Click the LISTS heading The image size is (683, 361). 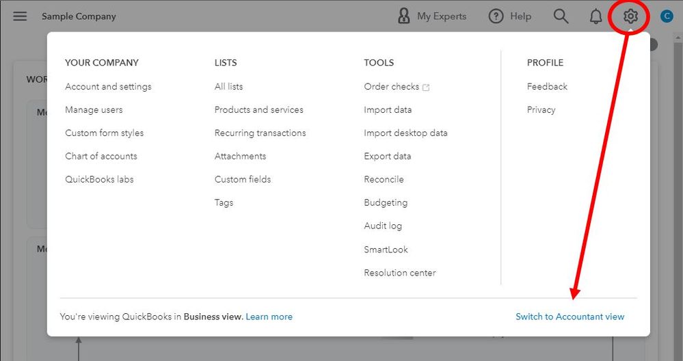[226, 63]
